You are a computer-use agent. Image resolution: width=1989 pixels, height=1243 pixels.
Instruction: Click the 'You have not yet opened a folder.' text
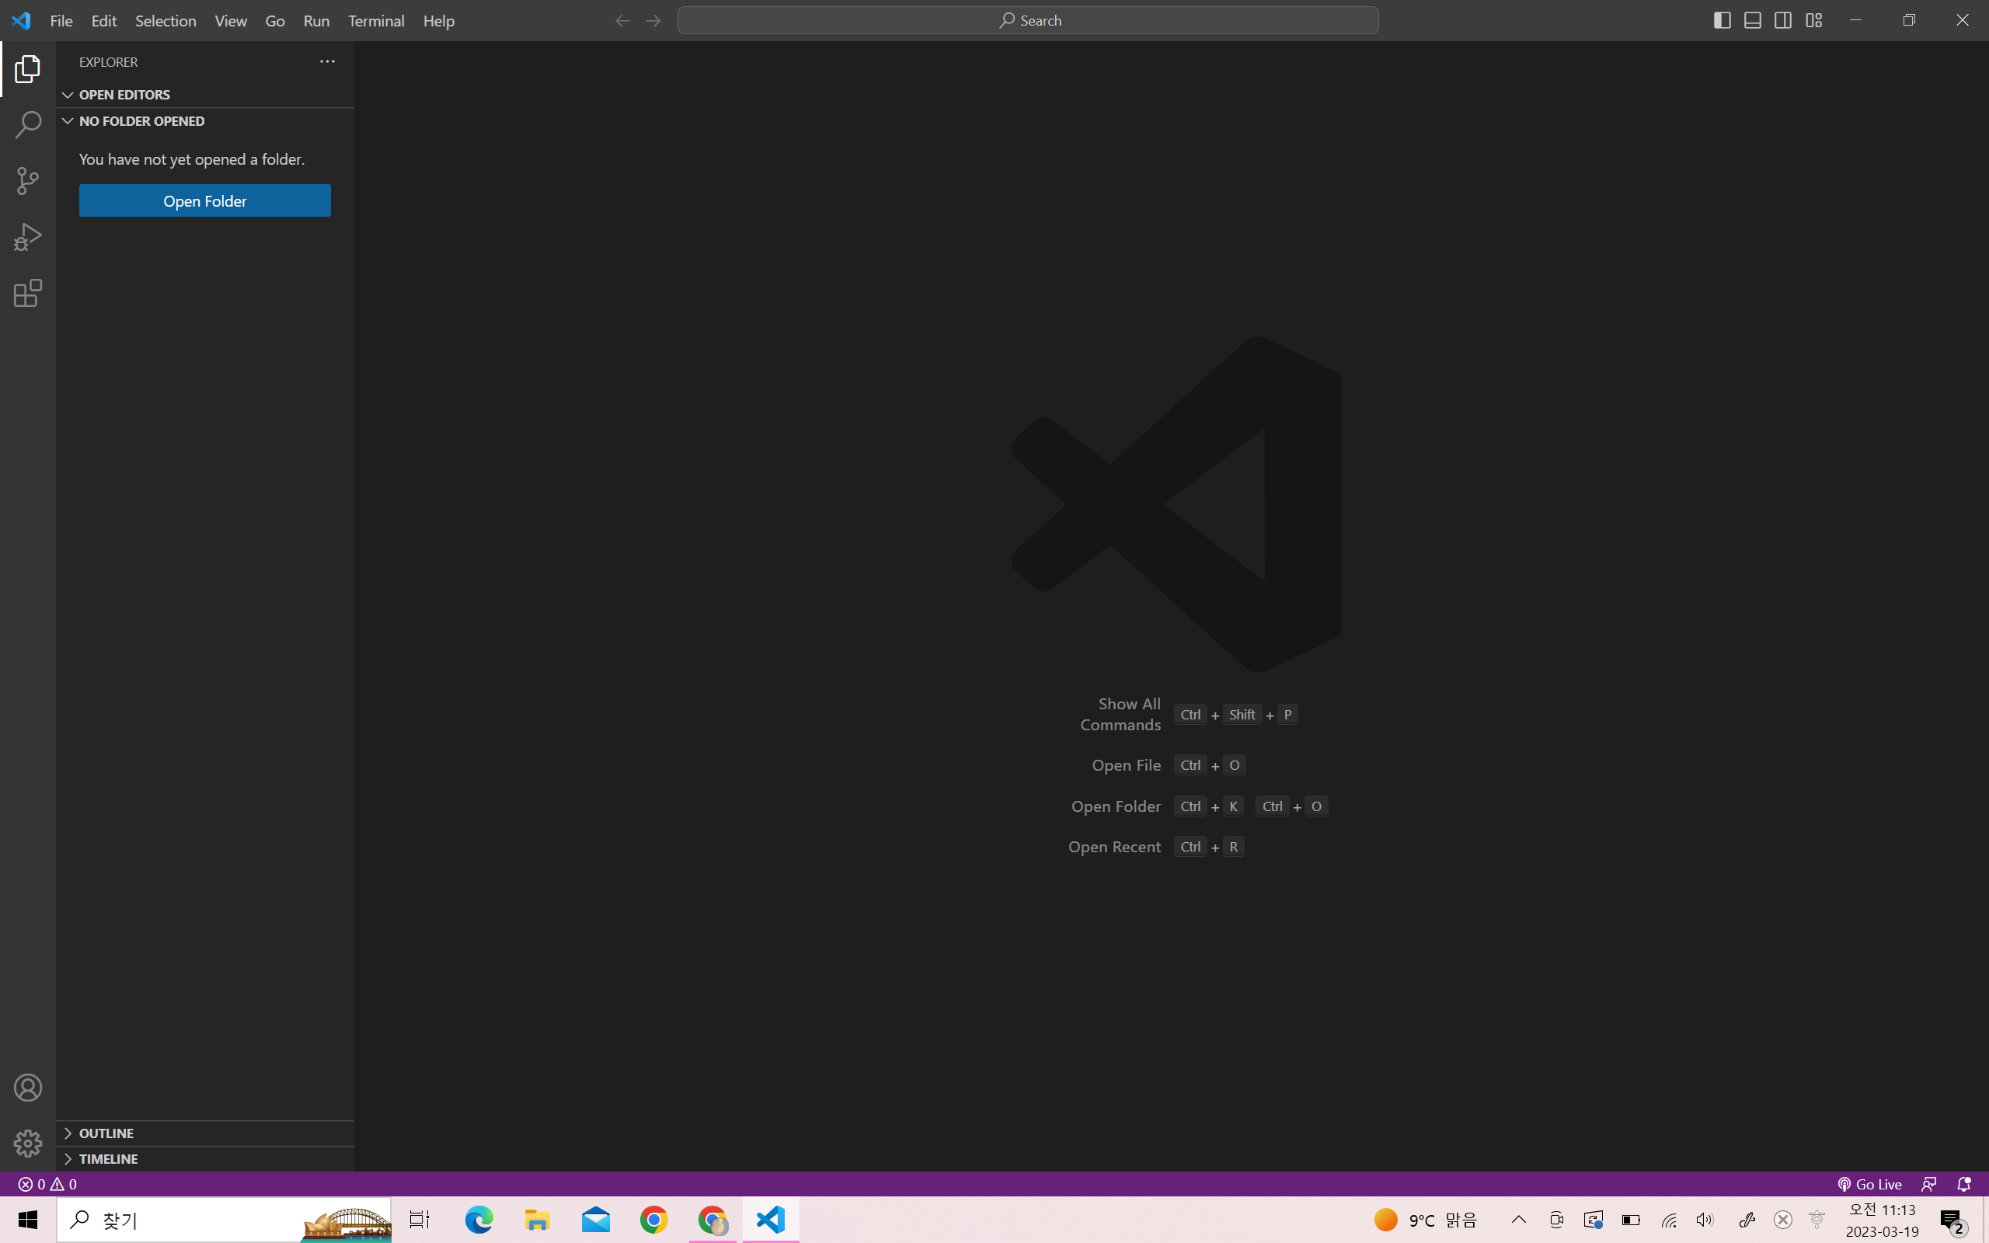(191, 158)
